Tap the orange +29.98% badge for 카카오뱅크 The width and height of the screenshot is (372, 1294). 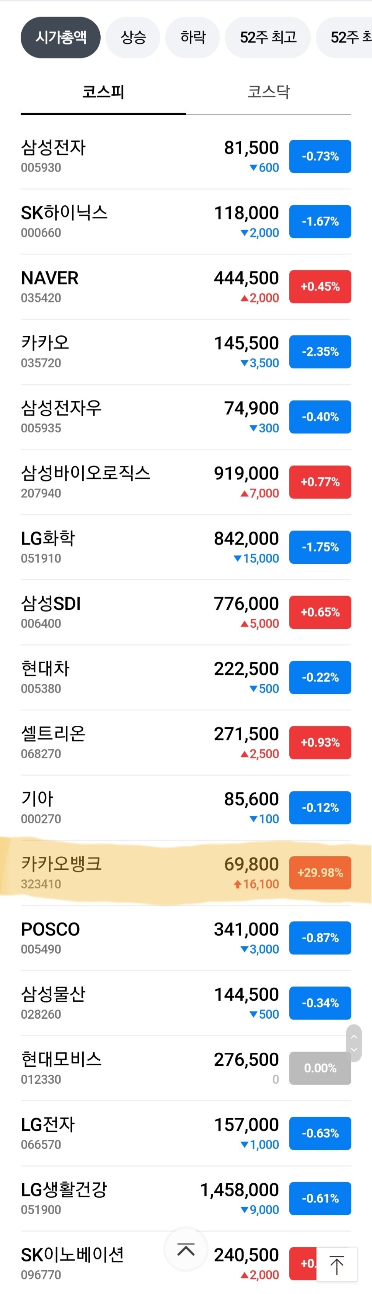click(320, 873)
